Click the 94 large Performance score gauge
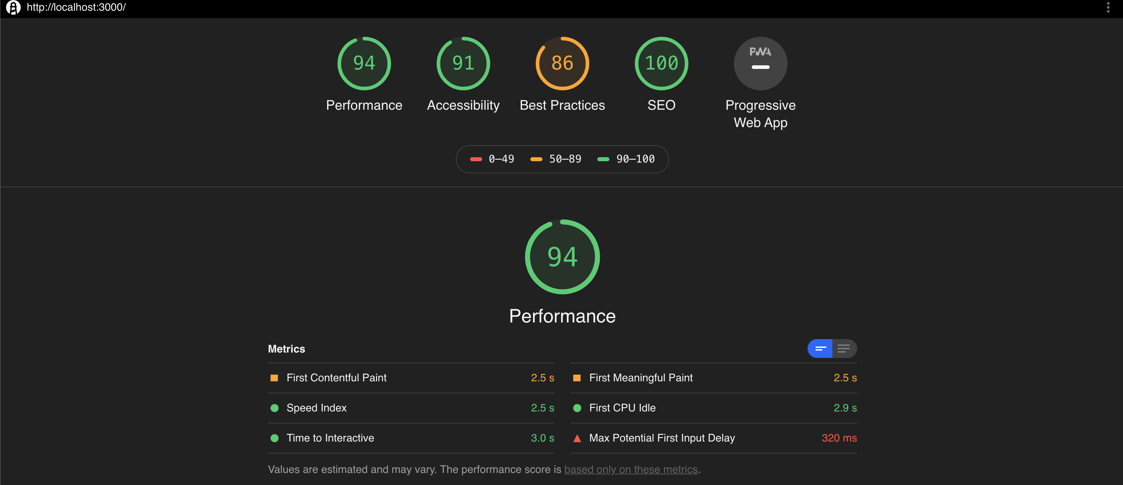This screenshot has height=485, width=1123. [561, 256]
